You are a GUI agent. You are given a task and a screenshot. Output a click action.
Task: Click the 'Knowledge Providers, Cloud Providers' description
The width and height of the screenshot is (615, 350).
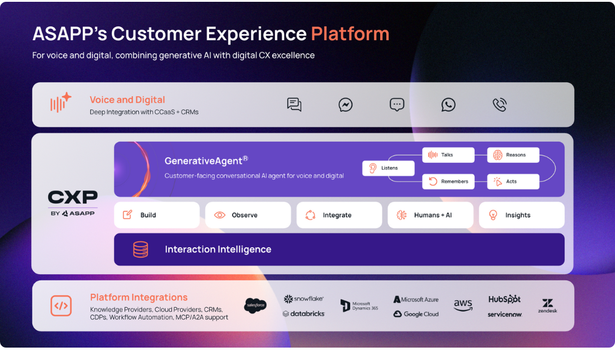pyautogui.click(x=159, y=313)
